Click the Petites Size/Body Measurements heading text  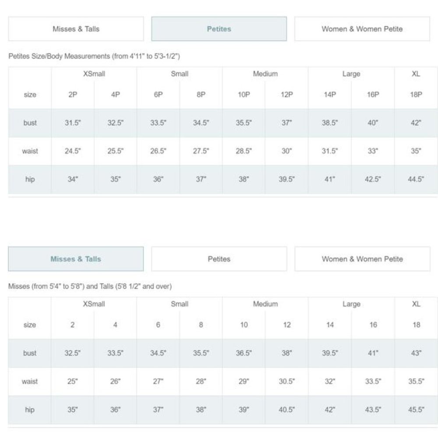[94, 56]
